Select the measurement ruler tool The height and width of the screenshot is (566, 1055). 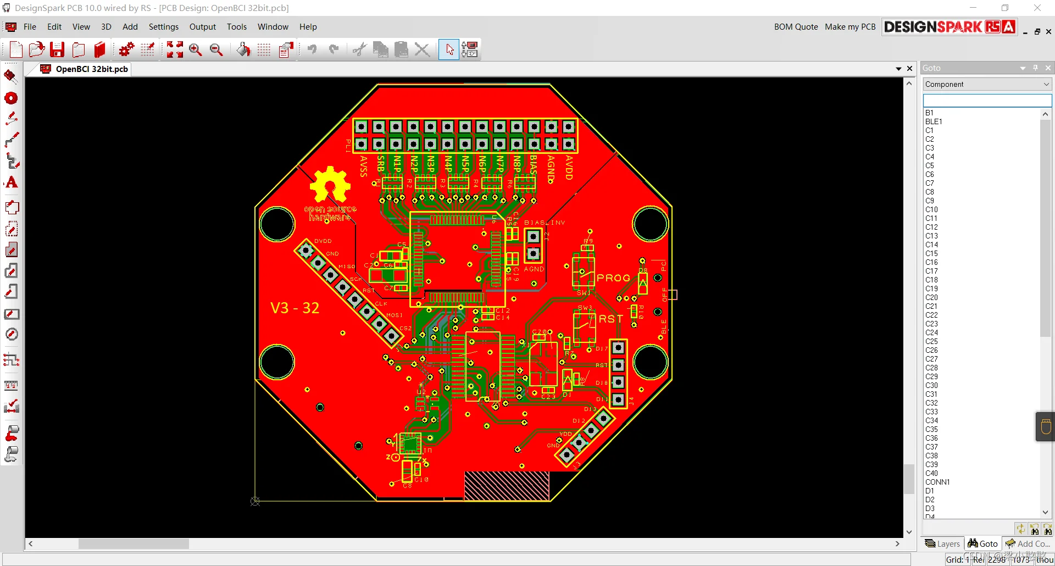tap(11, 385)
